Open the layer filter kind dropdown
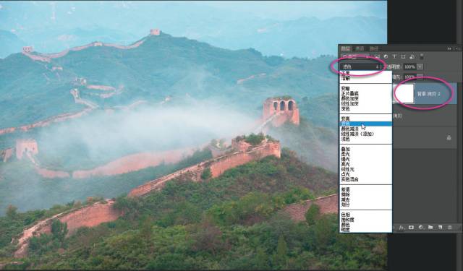Viewport: 463px width, 271px height. coord(355,56)
